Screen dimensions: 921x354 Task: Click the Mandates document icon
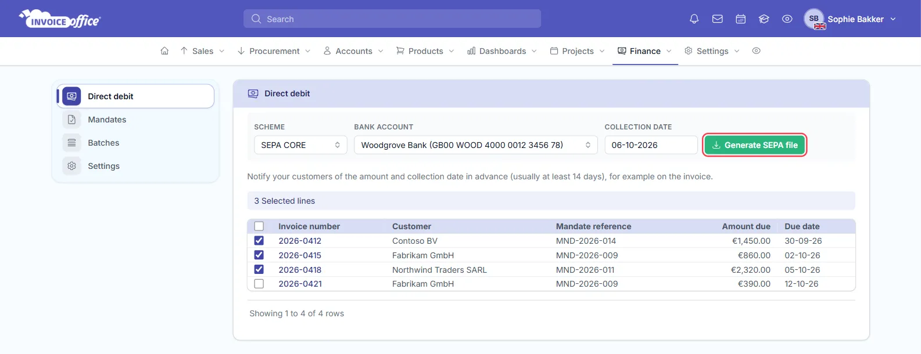point(71,120)
